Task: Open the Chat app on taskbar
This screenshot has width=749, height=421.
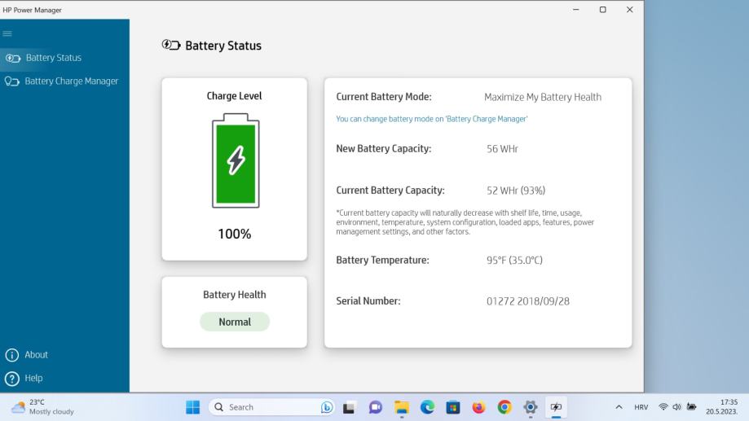Action: tap(376, 407)
